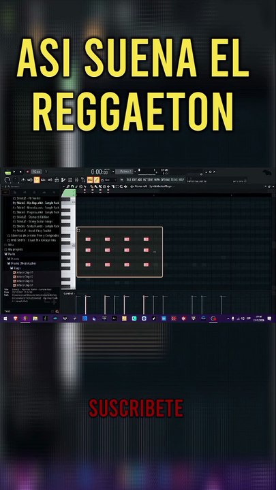Open the piano roll menu arrow
Image resolution: width=276 pixels, height=490 pixels.
pos(64,186)
